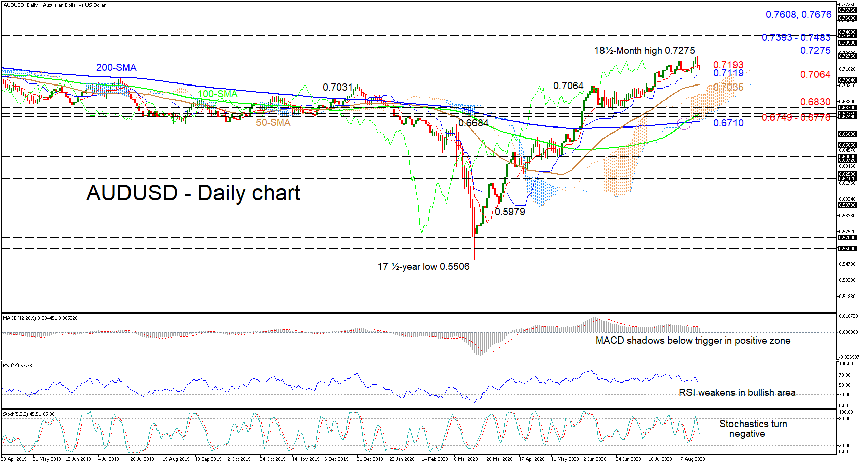
Task: Click the '0.5979' price annotation
Action: click(x=510, y=212)
